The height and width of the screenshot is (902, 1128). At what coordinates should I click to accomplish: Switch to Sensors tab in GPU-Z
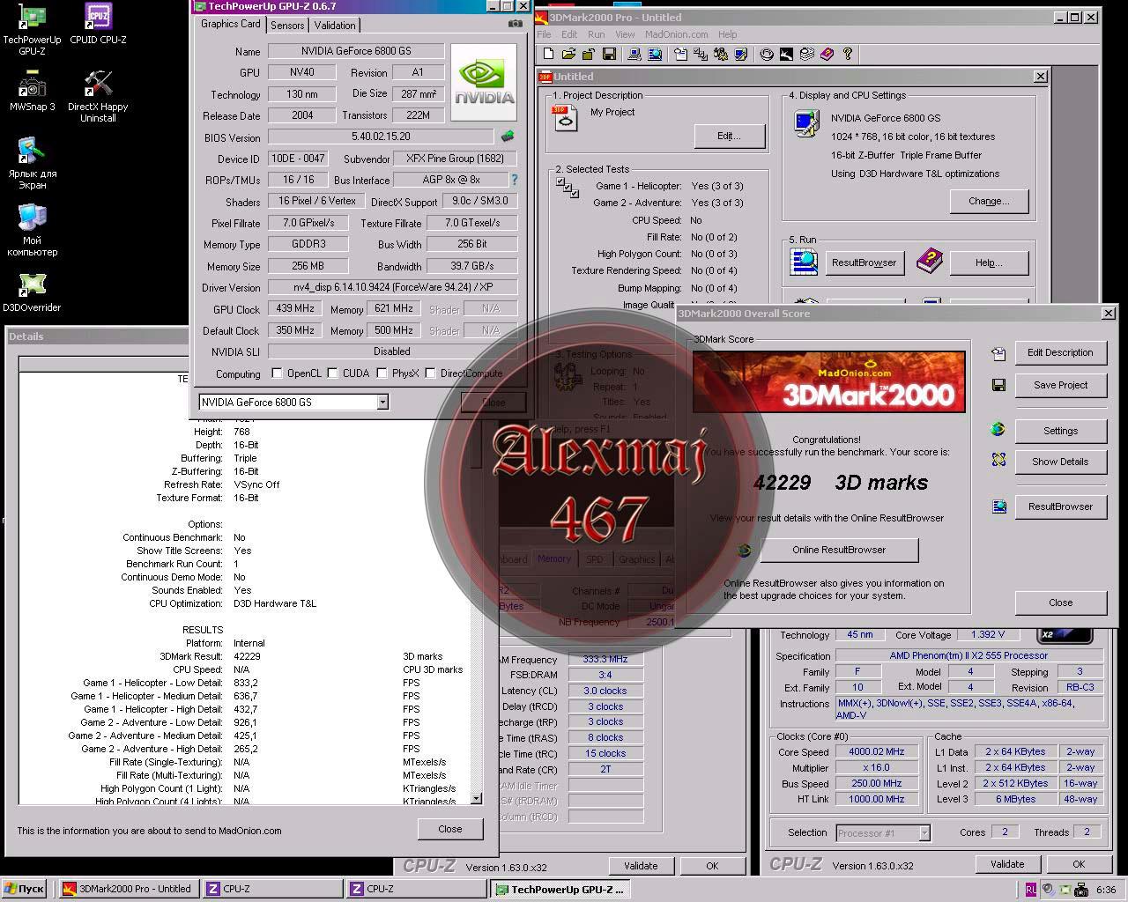287,26
